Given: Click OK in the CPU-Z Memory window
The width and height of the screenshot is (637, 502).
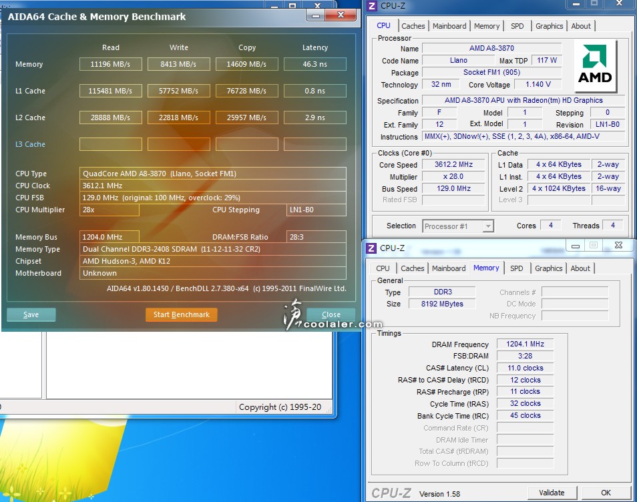Looking at the screenshot, I should [606, 493].
